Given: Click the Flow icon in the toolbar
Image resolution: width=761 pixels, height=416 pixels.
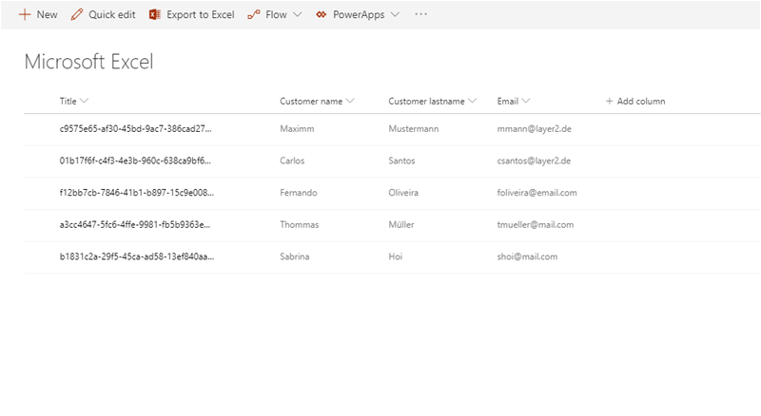Looking at the screenshot, I should click(x=253, y=15).
